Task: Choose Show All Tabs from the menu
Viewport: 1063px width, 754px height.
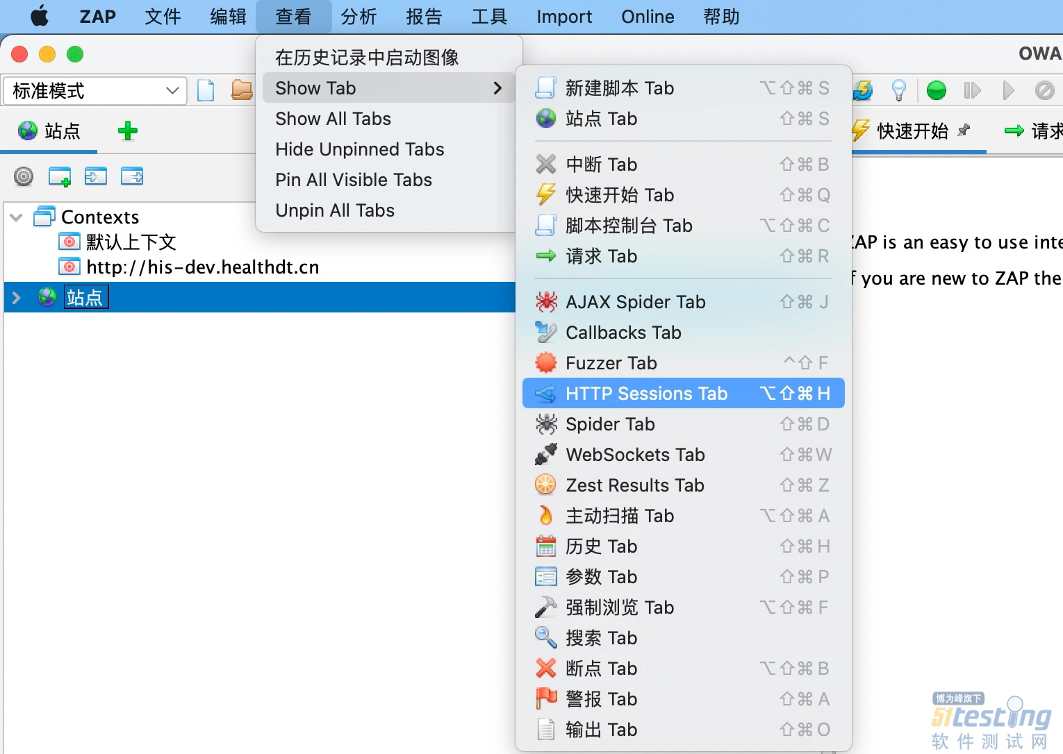Action: [x=333, y=119]
